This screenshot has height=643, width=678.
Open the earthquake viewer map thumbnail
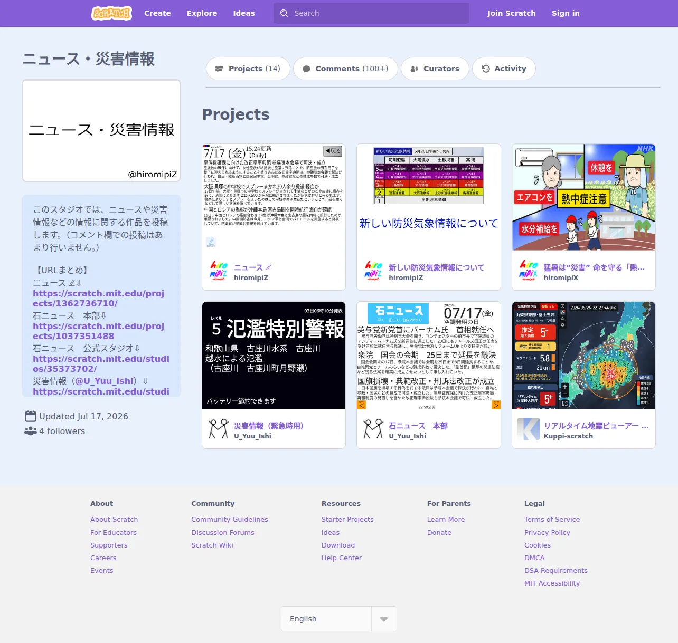point(583,356)
